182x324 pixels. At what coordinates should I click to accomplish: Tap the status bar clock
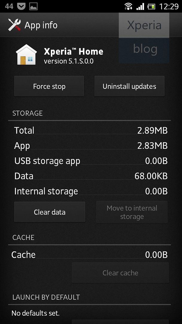169,6
